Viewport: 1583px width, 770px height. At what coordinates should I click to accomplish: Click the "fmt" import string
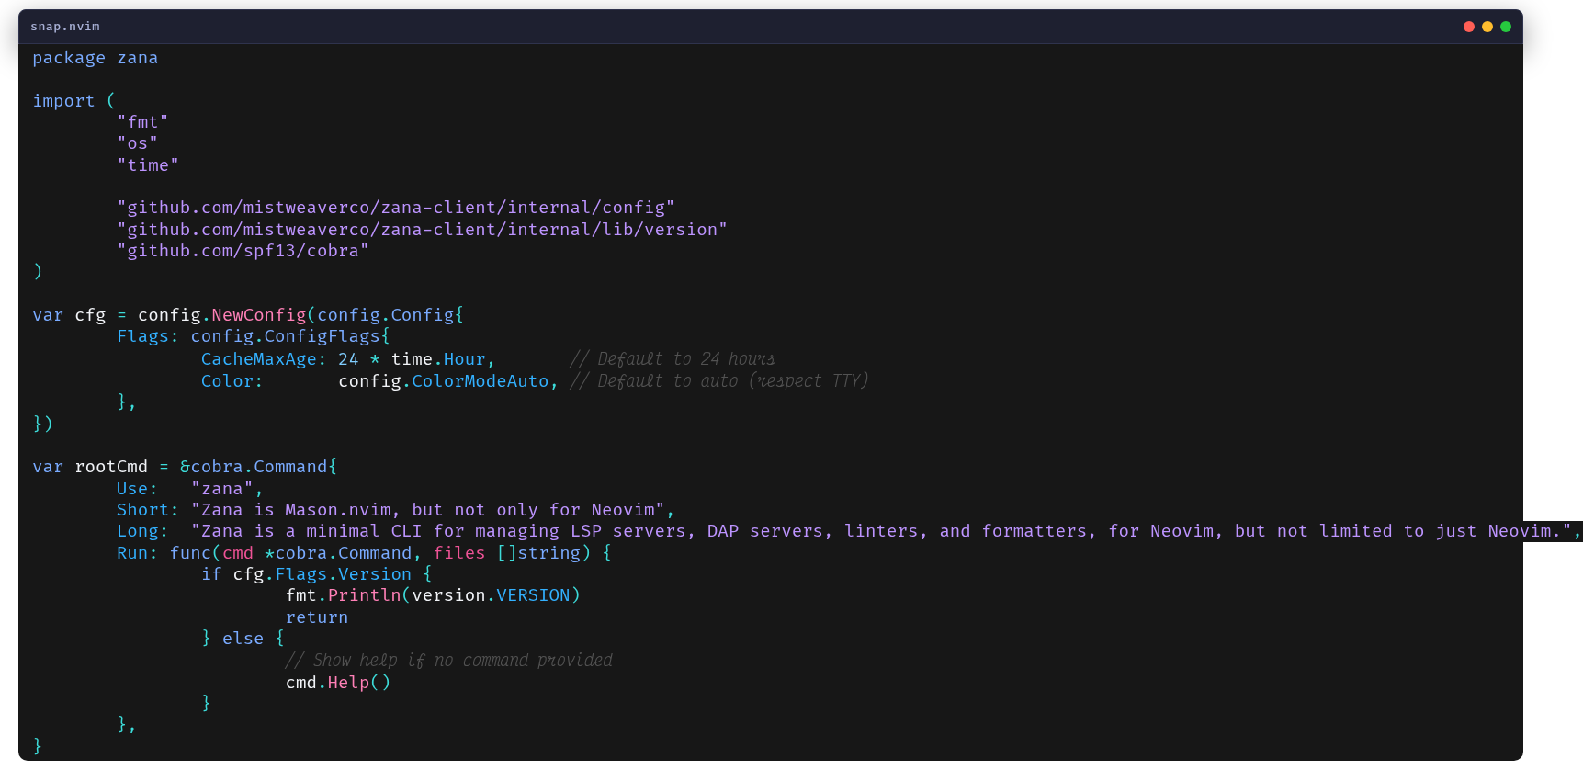click(142, 122)
